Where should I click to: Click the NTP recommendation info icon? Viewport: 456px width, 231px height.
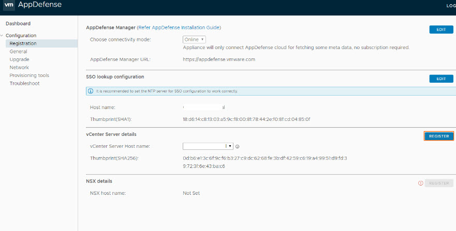coord(91,91)
